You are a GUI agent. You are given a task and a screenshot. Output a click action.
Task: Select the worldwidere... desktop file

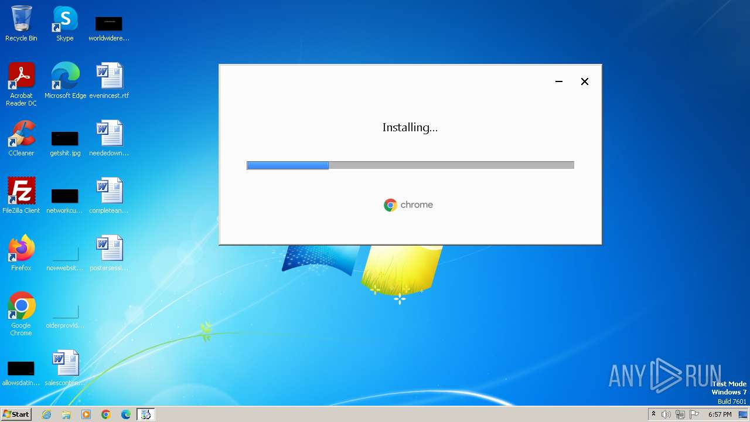pyautogui.click(x=109, y=28)
